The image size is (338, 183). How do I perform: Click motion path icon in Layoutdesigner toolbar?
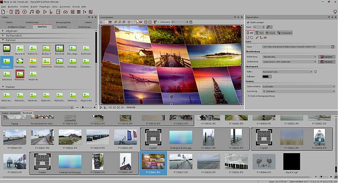click(136, 22)
